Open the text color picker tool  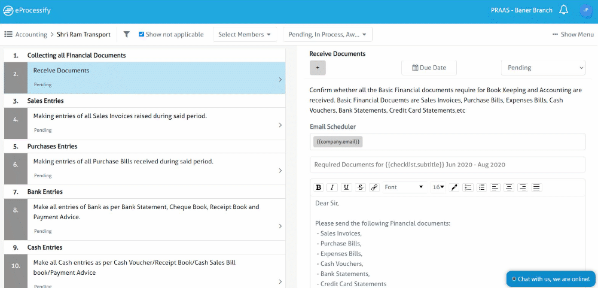tap(454, 187)
